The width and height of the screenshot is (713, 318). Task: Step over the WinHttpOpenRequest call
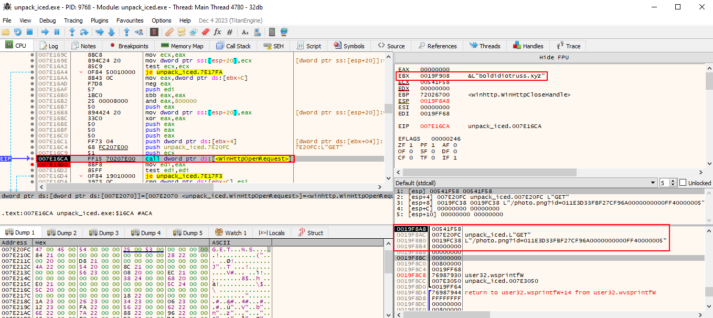tap(84, 32)
